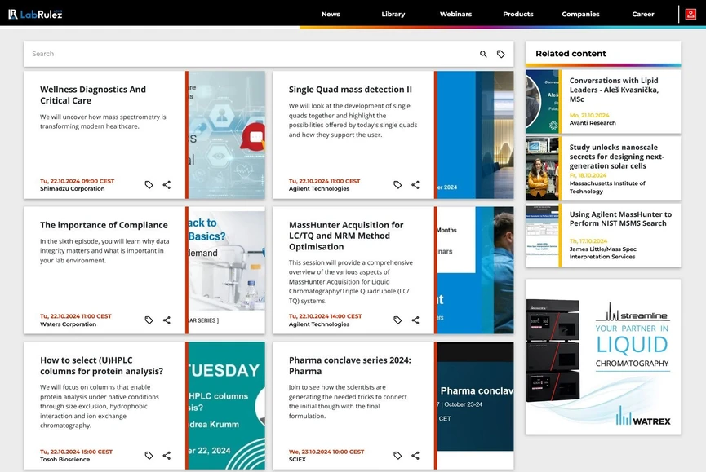Open tag filter icon in search bar
The image size is (706, 472).
(501, 54)
